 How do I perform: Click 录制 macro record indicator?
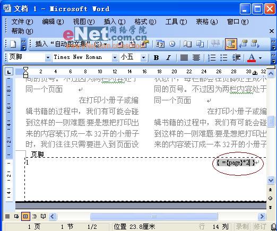242,226
